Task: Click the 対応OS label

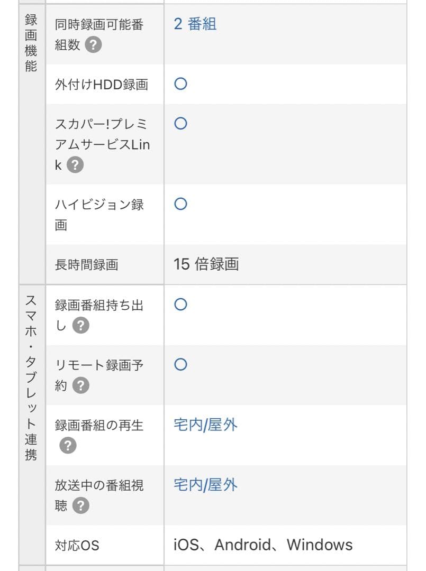Action: click(x=77, y=546)
